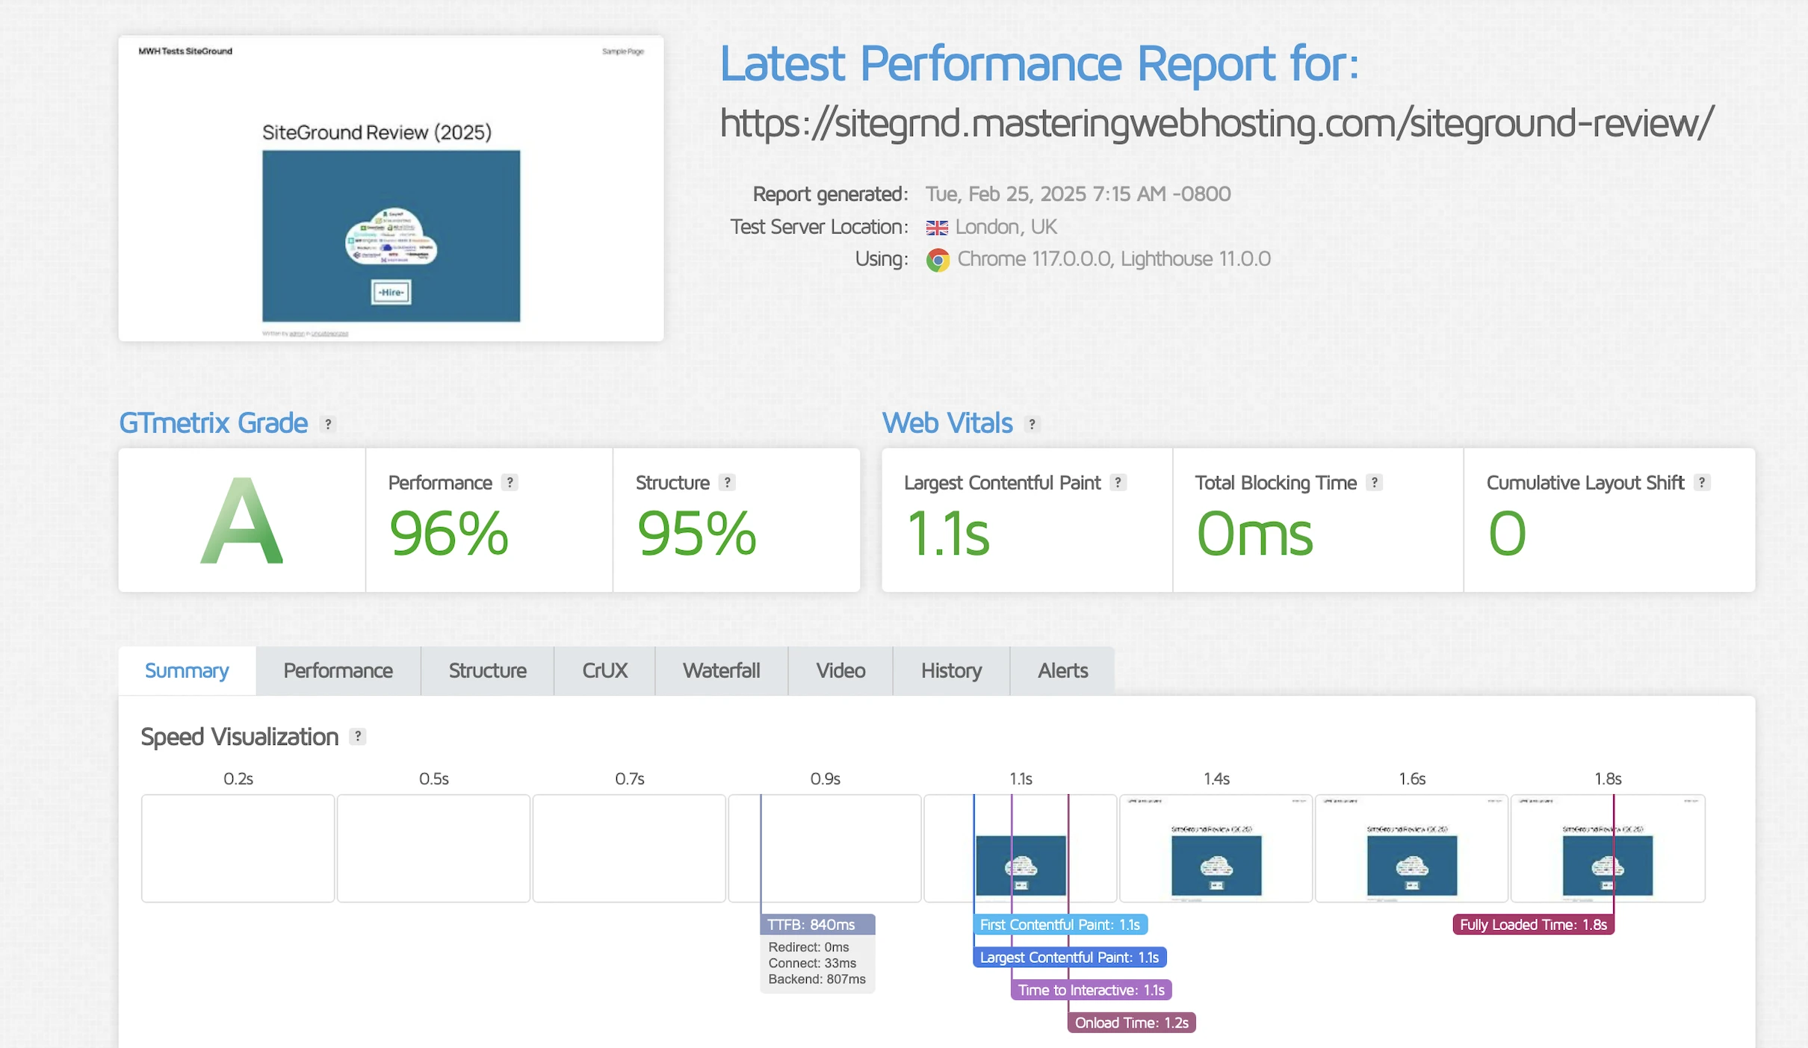The height and width of the screenshot is (1048, 1808).
Task: Go to the Alerts tab
Action: tap(1062, 671)
